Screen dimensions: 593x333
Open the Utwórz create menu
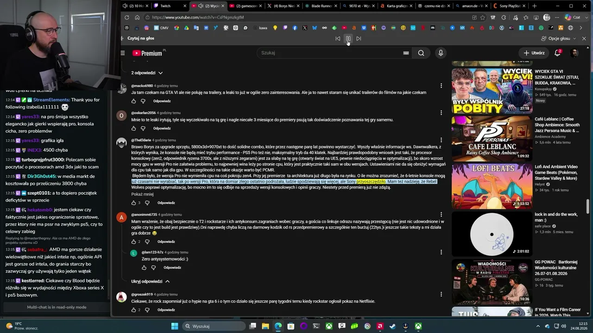pyautogui.click(x=534, y=53)
